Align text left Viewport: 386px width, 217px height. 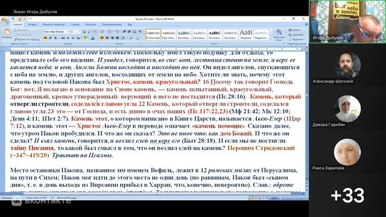click(x=102, y=38)
